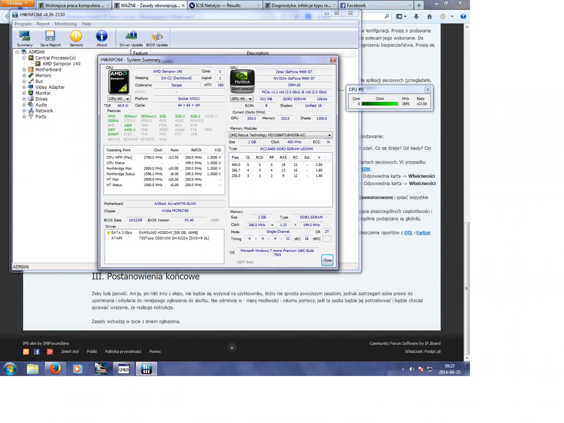This screenshot has width=564, height=423.
Task: Switch to the Wolniejsza praca komputera tab
Action: [x=74, y=5]
